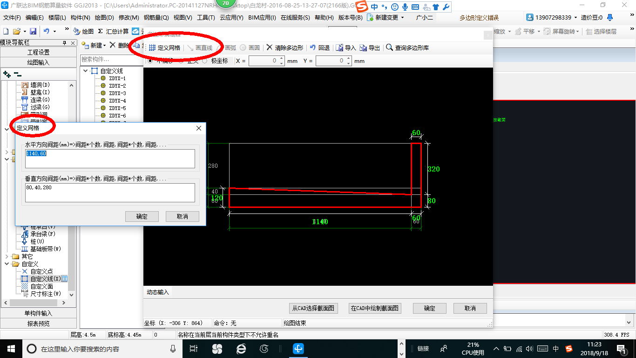The height and width of the screenshot is (358, 636).
Task: Click 工程设置 navigator button
Action: [x=38, y=52]
